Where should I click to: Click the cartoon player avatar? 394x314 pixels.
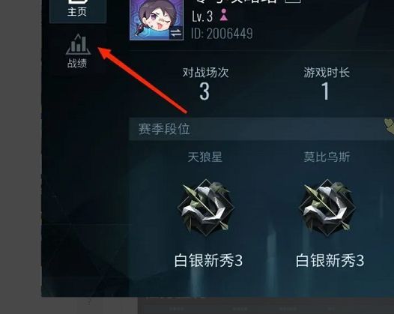pyautogui.click(x=157, y=20)
